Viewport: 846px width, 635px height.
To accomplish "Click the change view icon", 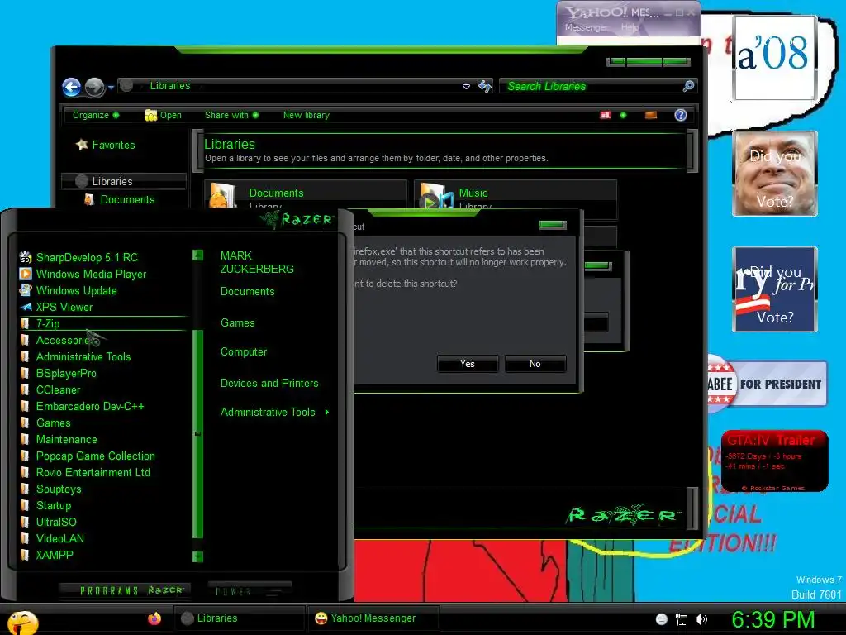I will pos(606,115).
